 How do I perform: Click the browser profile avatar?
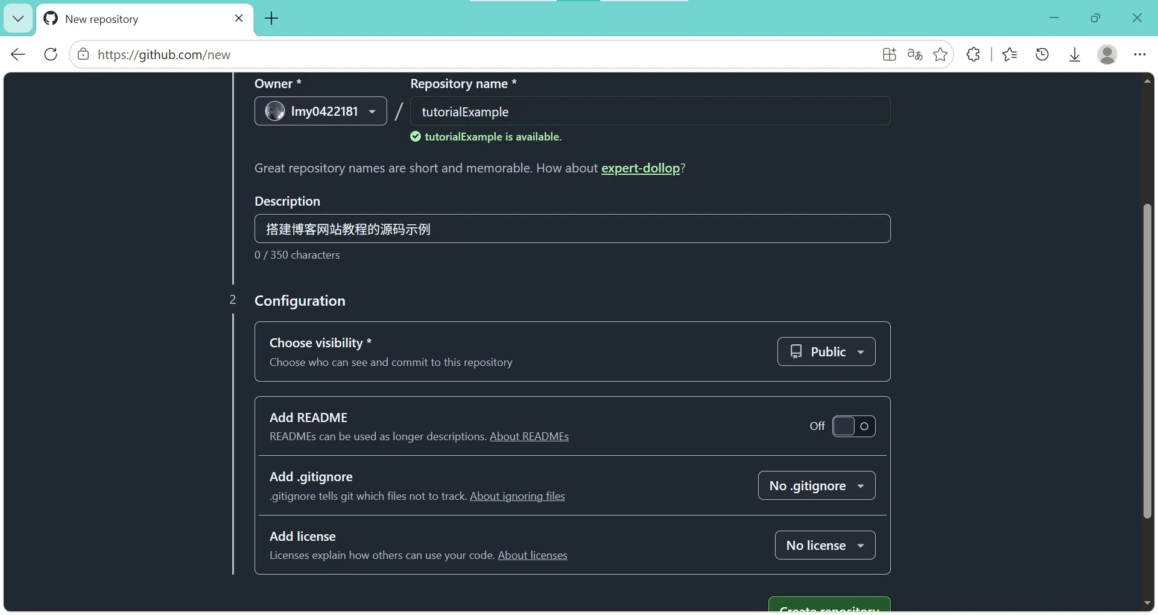pos(1107,54)
